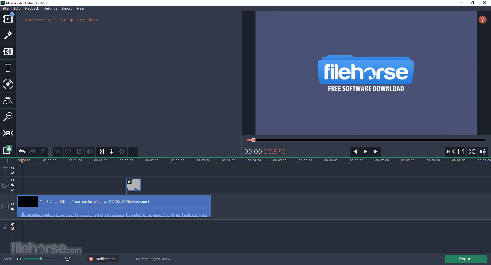Toggle audio track crossed-out link icon
This screenshot has height=265, width=491.
coord(13,229)
